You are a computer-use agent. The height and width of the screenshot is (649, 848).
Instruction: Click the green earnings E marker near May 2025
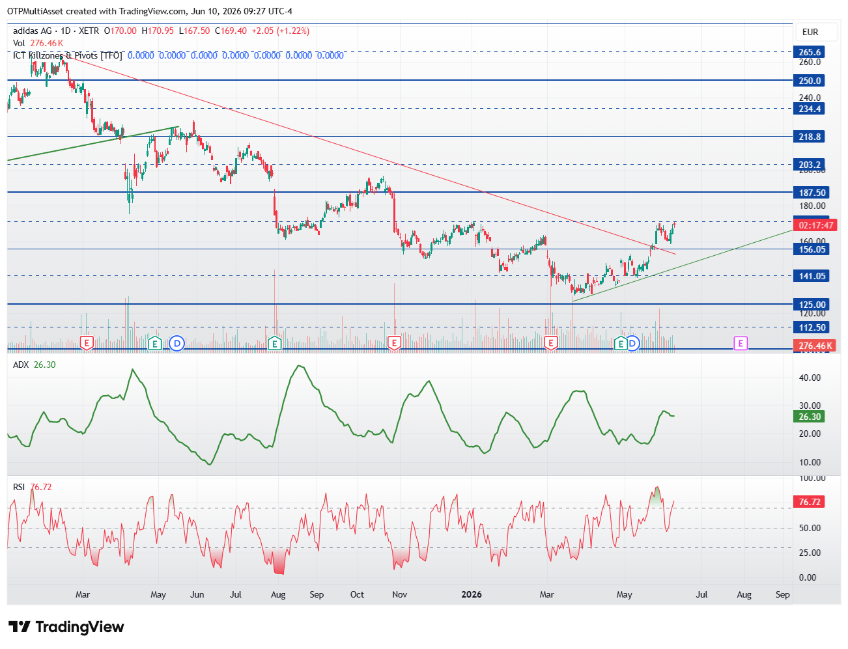tap(154, 343)
